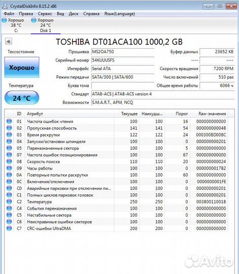Select the CRC-ошибки UltraDMA attribute text
This screenshot has width=239, height=274.
49,228
